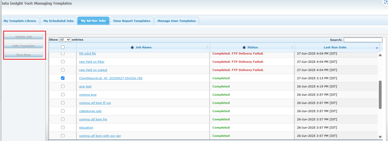
Task: Open the comma utf bom fre link
Action: pyautogui.click(x=93, y=119)
